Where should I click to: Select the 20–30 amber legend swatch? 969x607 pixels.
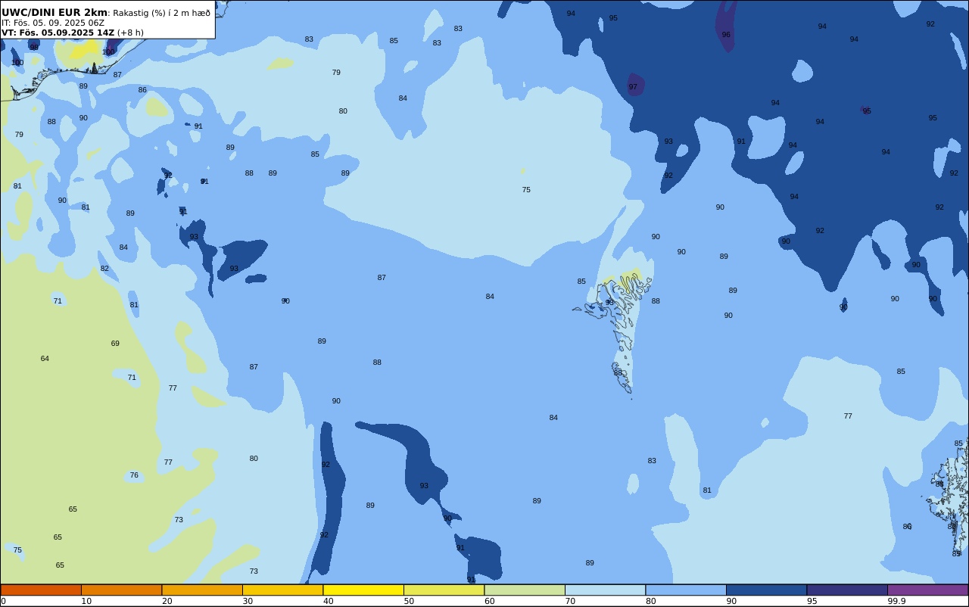click(x=202, y=590)
